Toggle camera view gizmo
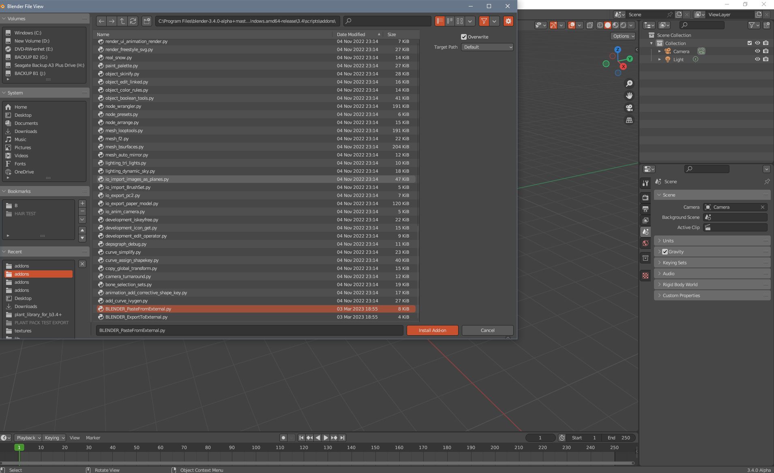 click(x=629, y=108)
